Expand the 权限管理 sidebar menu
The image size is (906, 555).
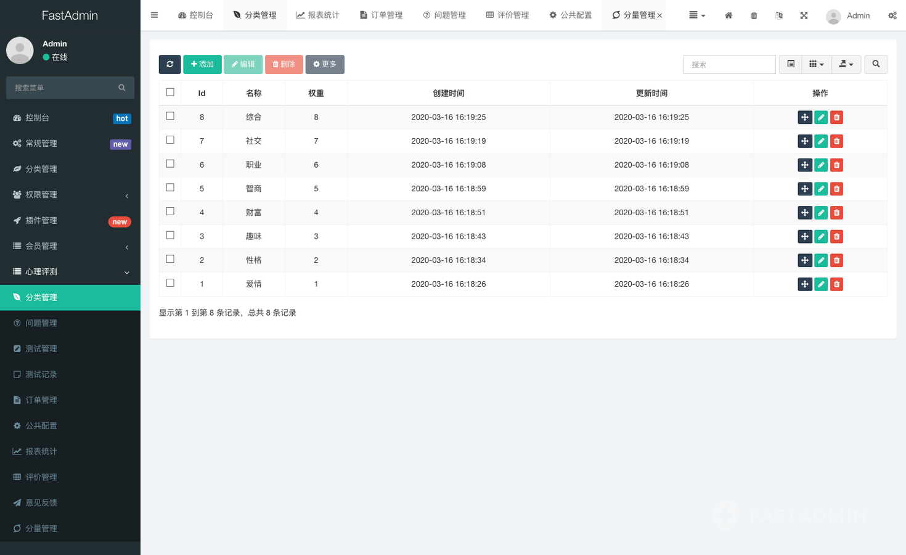click(x=70, y=195)
